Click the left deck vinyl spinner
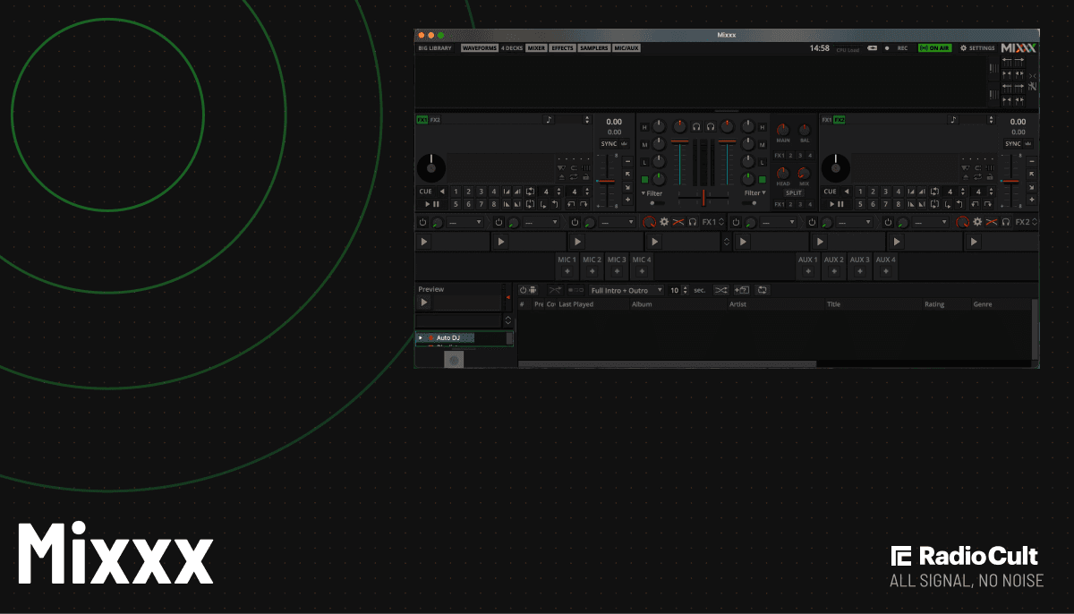 click(x=431, y=167)
